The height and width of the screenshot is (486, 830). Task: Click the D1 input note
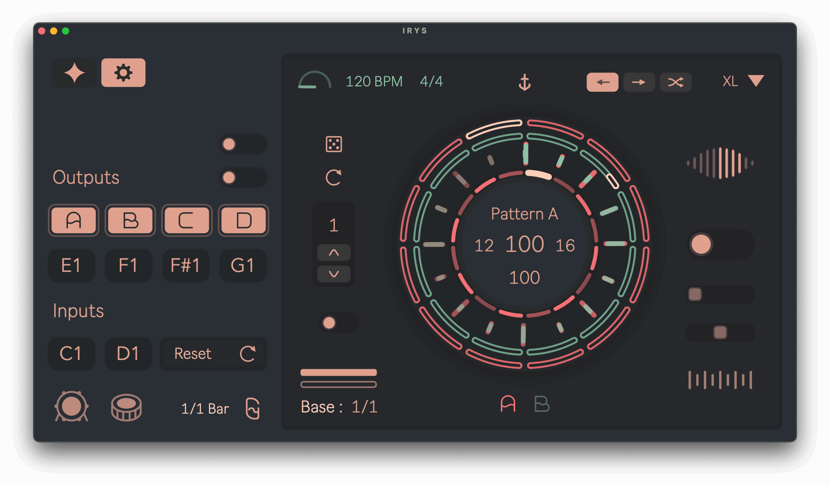[x=129, y=354]
